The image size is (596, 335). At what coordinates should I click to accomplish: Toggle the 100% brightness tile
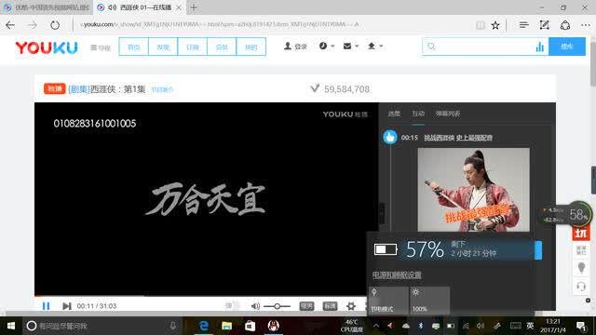430,300
